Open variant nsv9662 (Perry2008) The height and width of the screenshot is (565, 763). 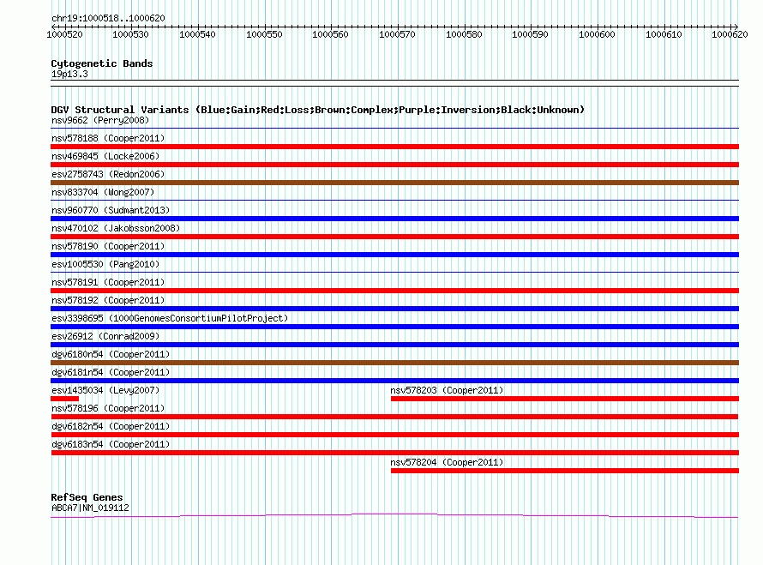pyautogui.click(x=100, y=120)
